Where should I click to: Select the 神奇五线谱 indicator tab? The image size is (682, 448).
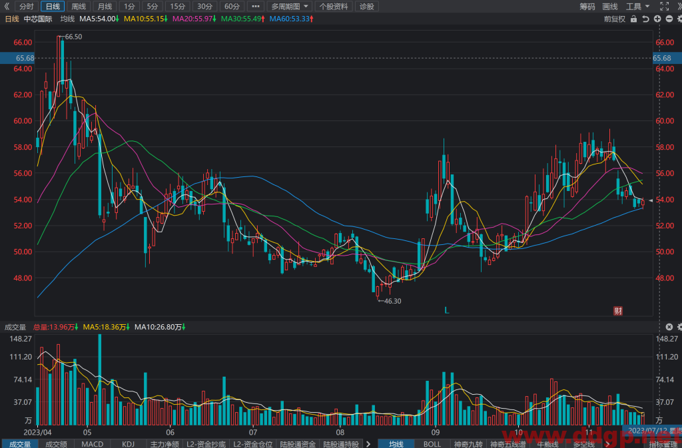pyautogui.click(x=508, y=443)
